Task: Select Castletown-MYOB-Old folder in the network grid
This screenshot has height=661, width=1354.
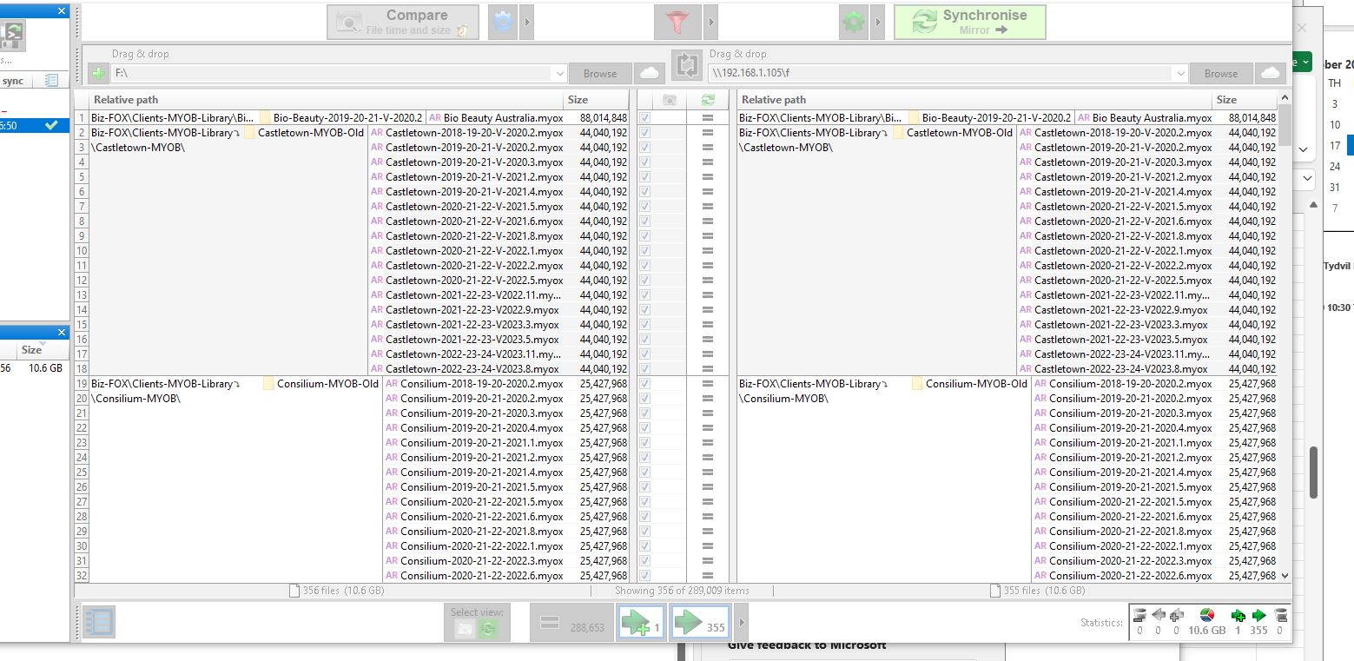Action: tap(952, 133)
